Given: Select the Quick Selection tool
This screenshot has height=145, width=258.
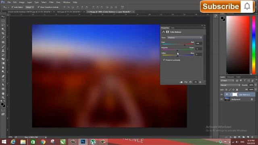Looking at the screenshot, I should point(3,29).
